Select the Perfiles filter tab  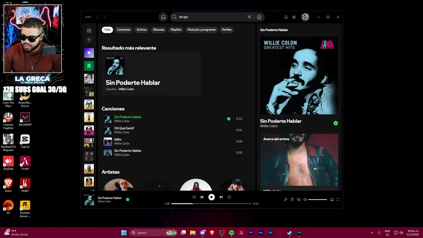point(227,30)
